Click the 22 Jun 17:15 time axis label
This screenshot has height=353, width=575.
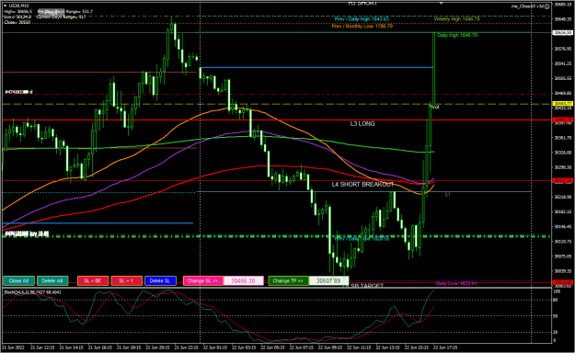445,347
